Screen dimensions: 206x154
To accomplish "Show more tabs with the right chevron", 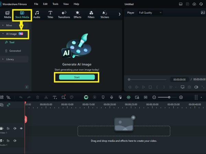I will (119, 14).
